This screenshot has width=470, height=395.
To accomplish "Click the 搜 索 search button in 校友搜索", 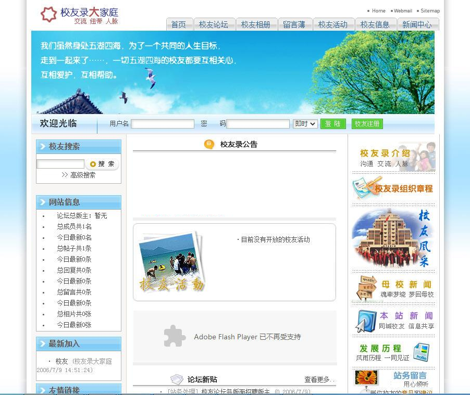I will tap(103, 163).
